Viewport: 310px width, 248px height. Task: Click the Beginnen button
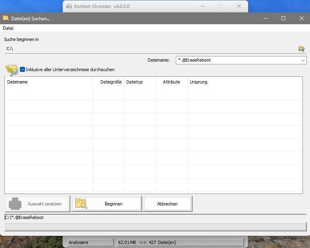[x=106, y=203]
